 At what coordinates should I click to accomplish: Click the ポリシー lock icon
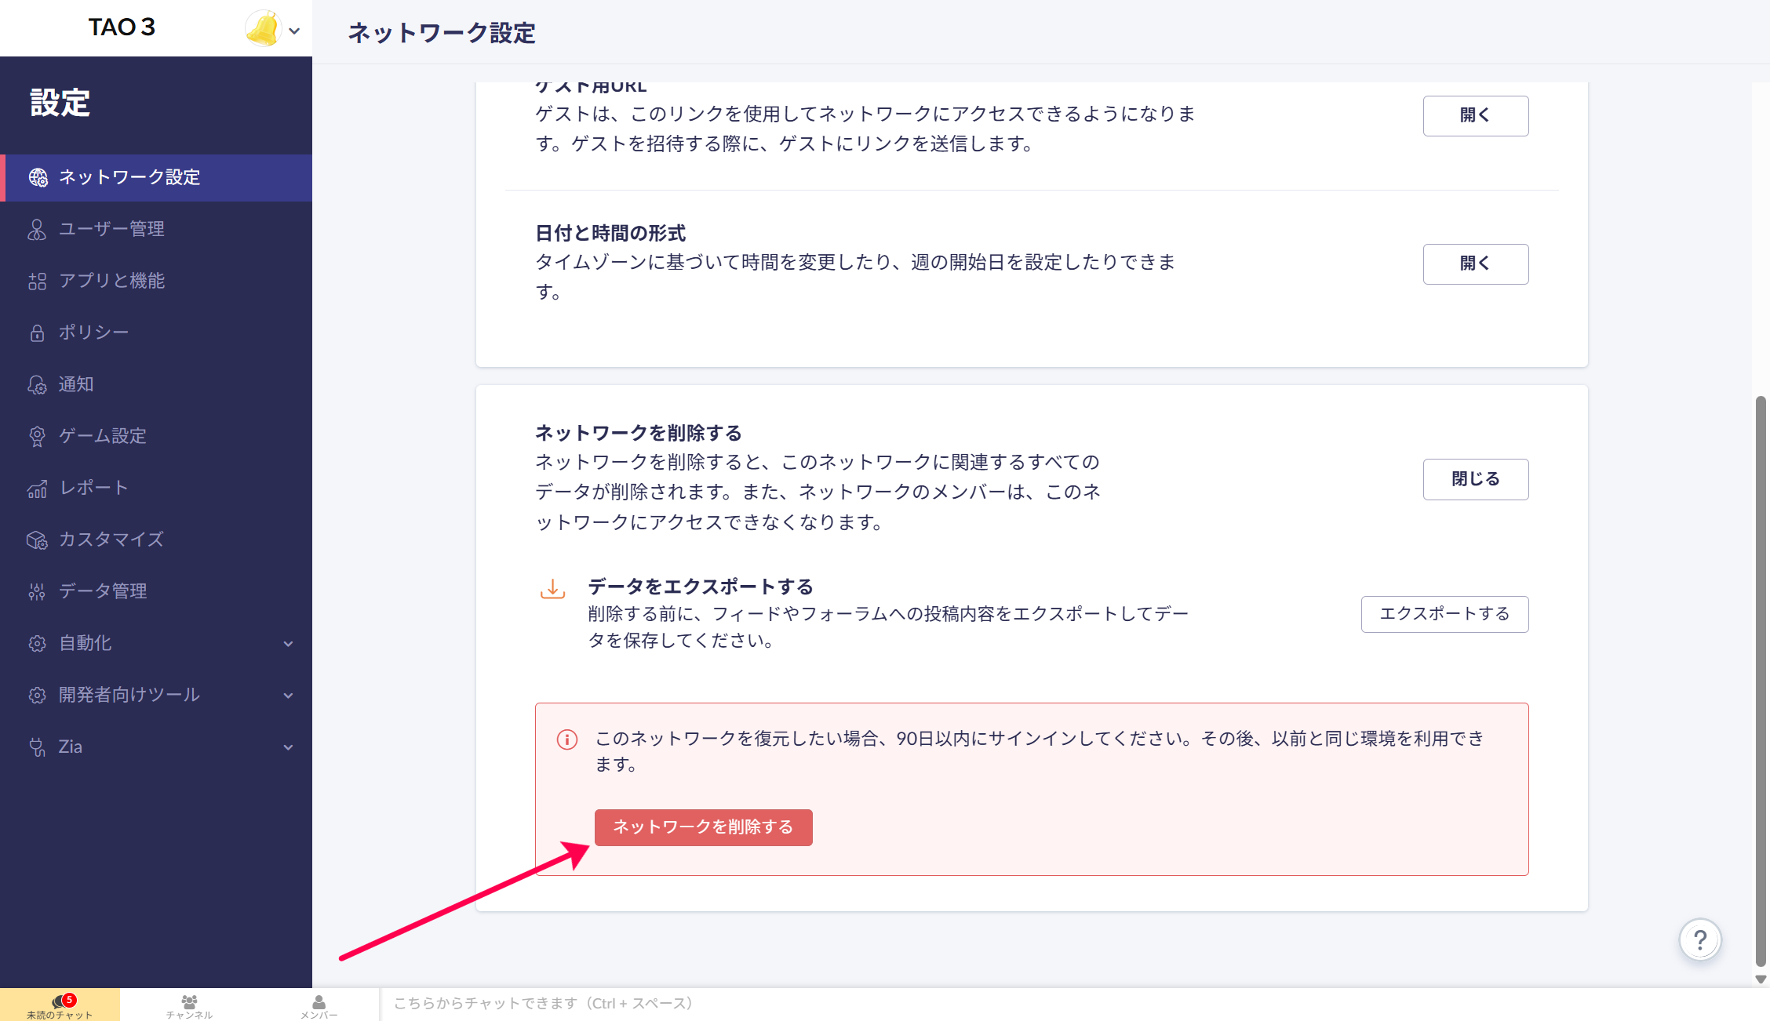coord(37,332)
